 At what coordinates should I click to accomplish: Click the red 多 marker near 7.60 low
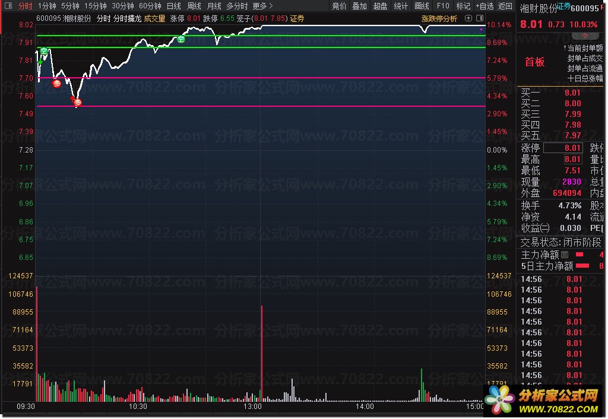[x=78, y=103]
